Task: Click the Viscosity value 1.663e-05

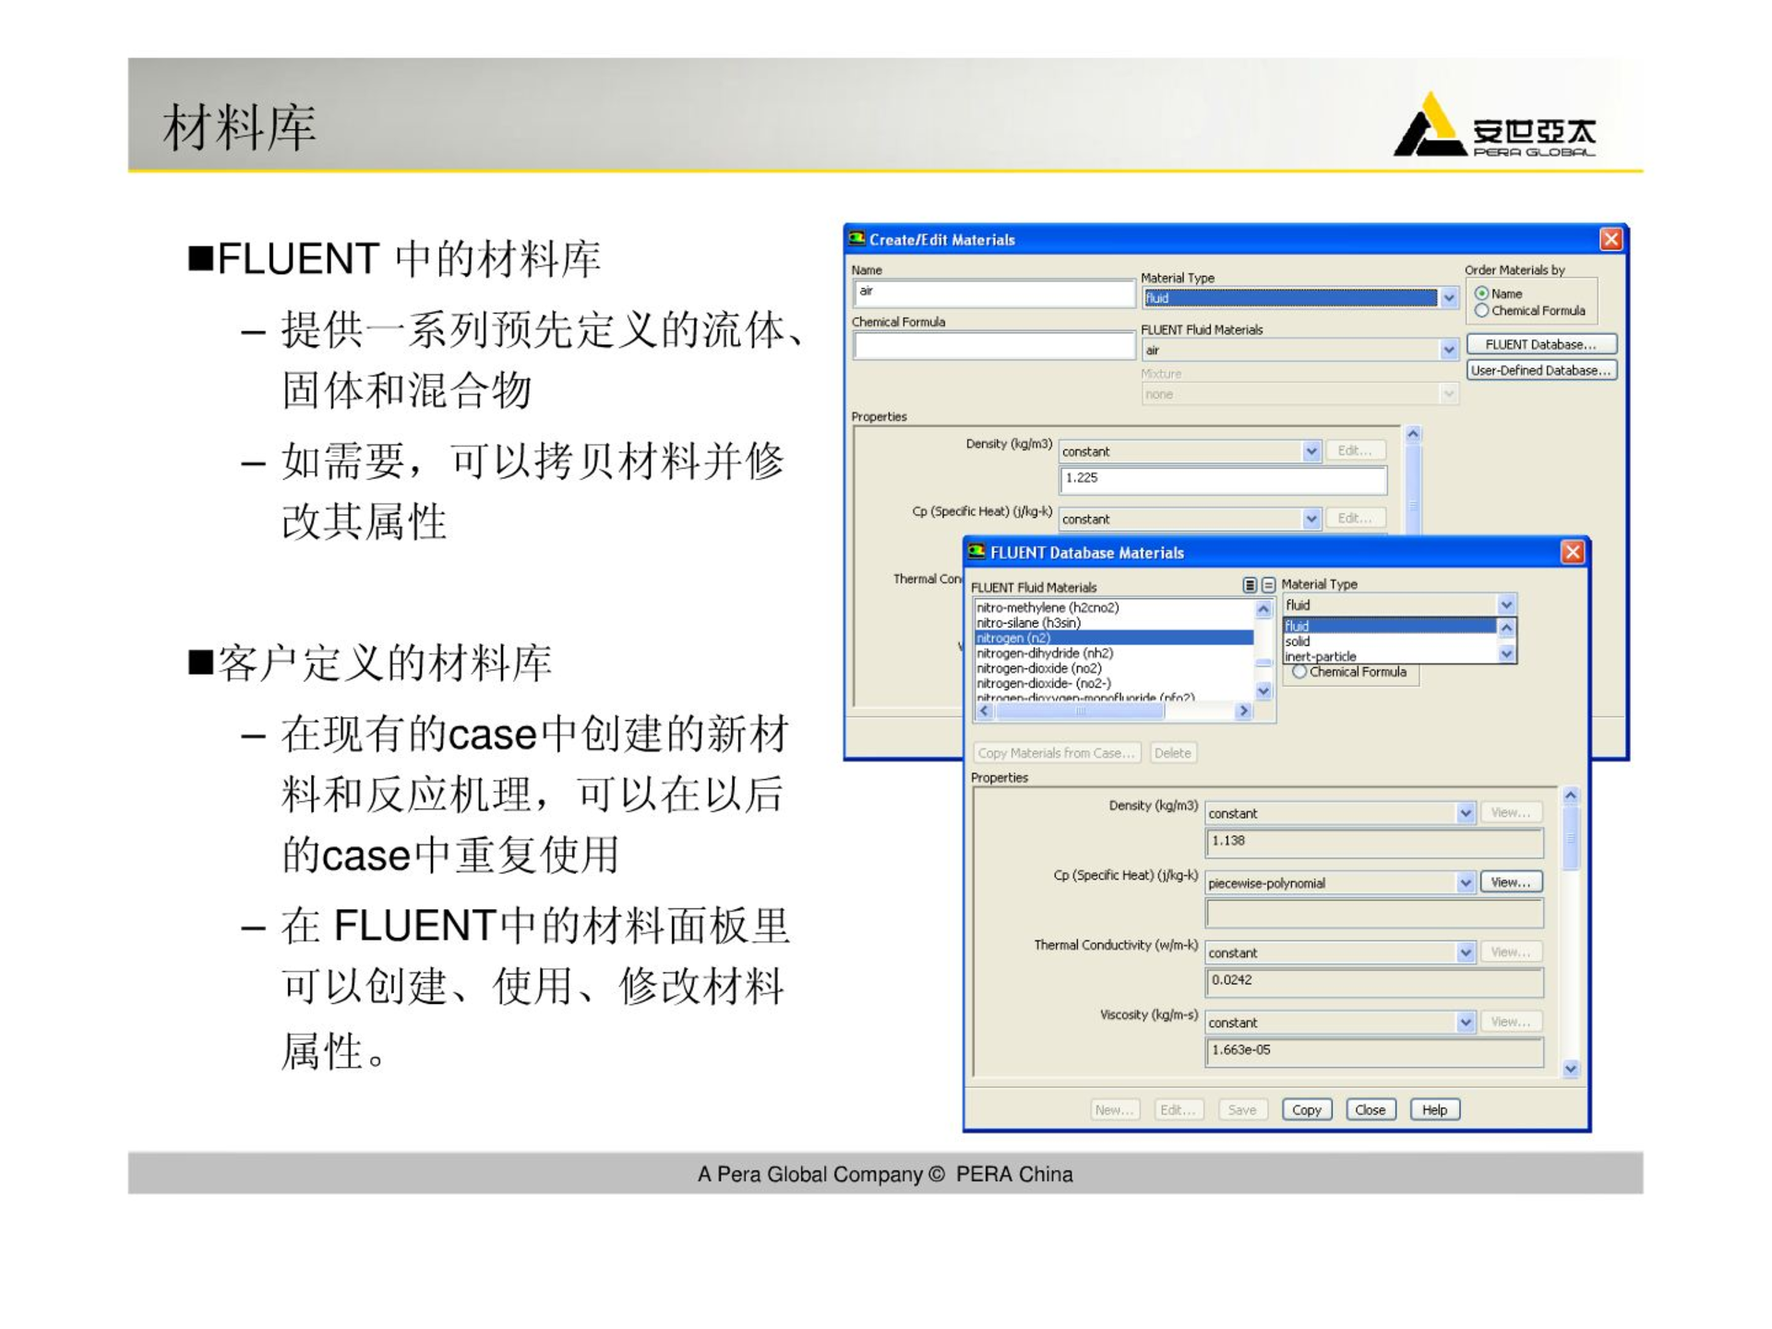Action: click(x=1374, y=1051)
